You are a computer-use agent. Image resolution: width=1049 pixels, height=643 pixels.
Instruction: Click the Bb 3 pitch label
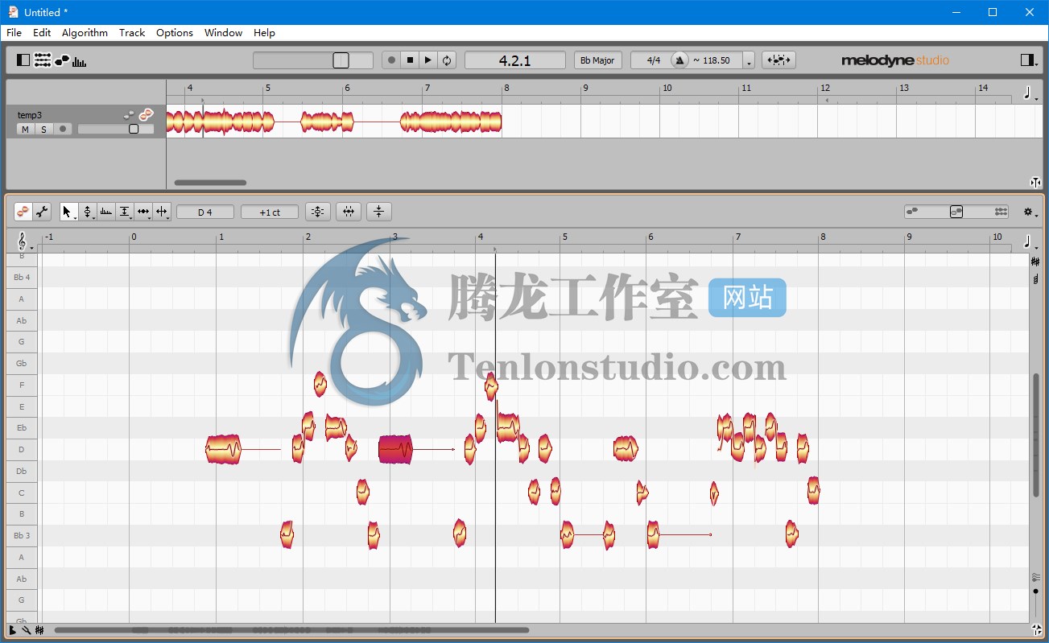coord(22,535)
